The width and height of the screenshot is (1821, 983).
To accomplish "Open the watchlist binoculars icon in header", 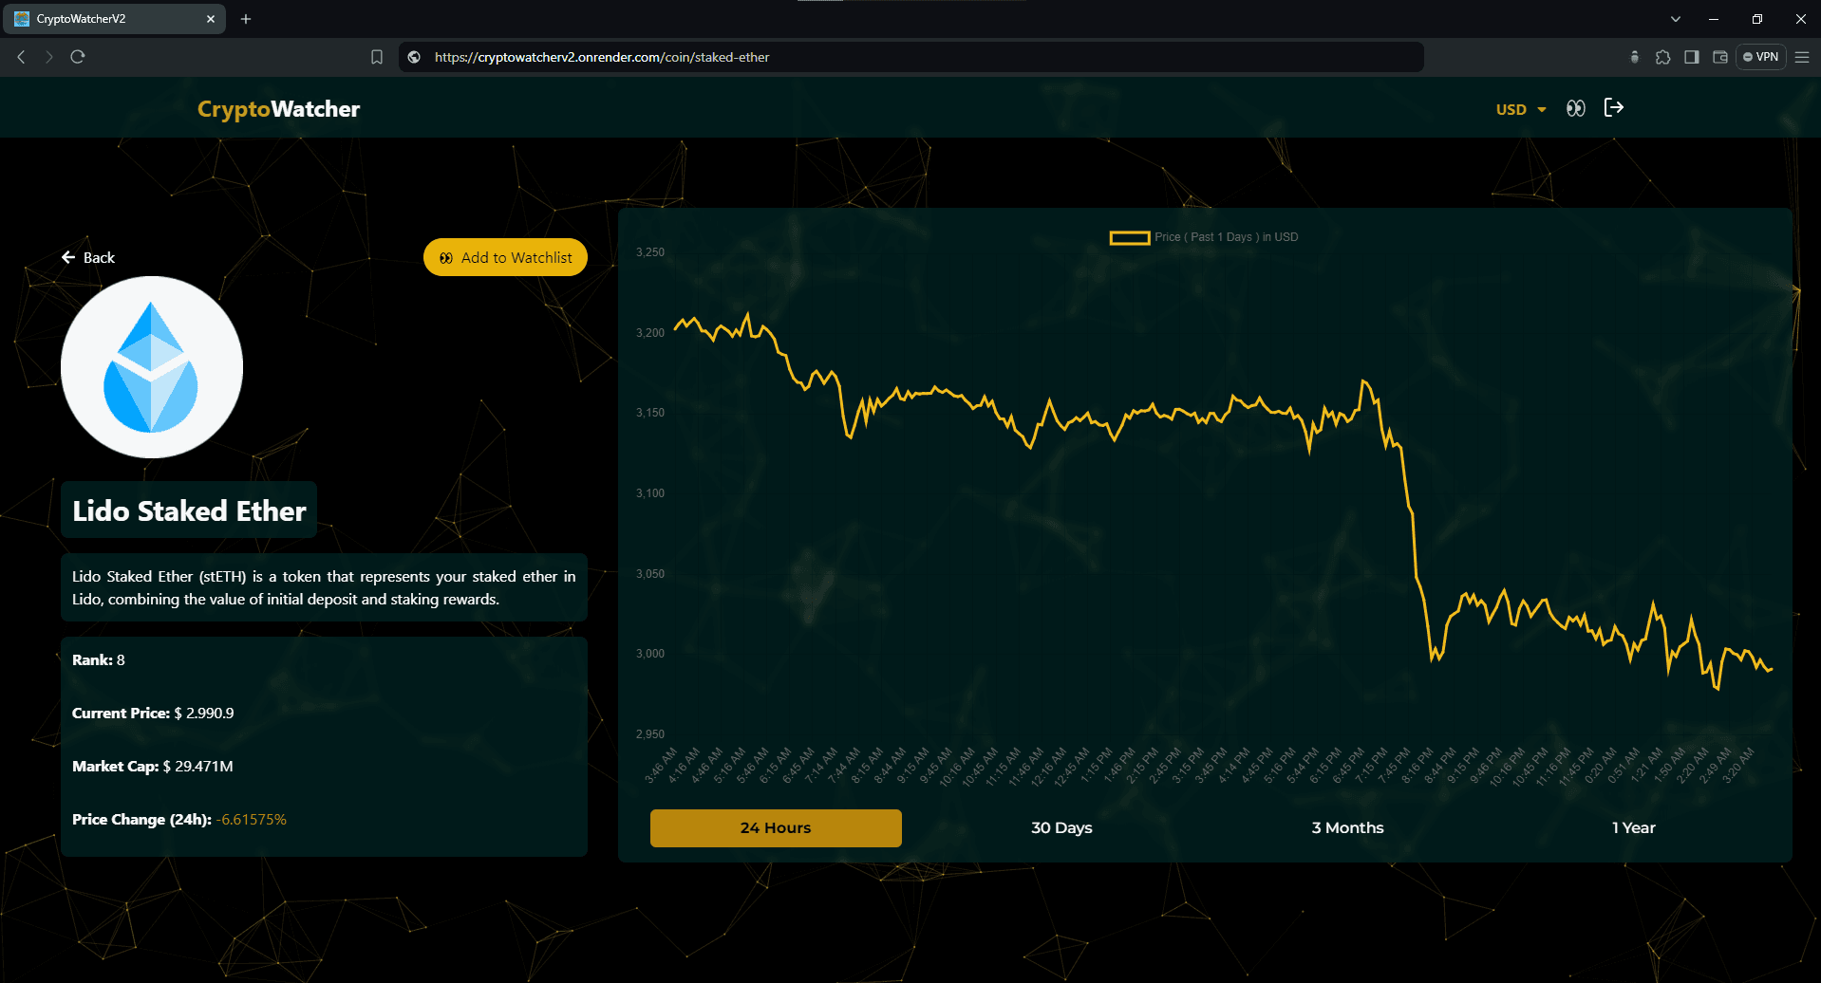I will click(x=1575, y=108).
